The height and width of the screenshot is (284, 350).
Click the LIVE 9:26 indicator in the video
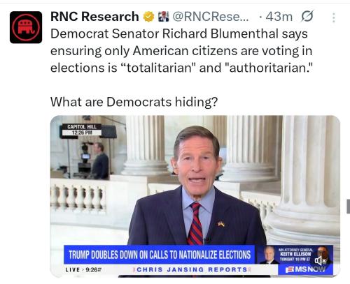(83, 270)
